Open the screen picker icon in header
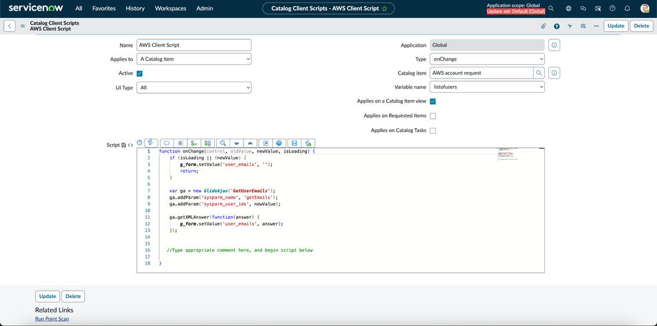The height and width of the screenshot is (326, 657). 598,9
